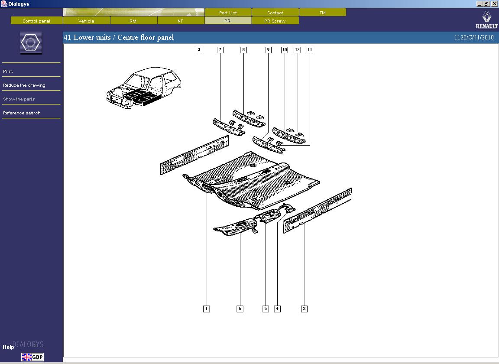The height and width of the screenshot is (364, 499).
Task: Click the hex nut icon in sidebar
Action: pos(31,42)
